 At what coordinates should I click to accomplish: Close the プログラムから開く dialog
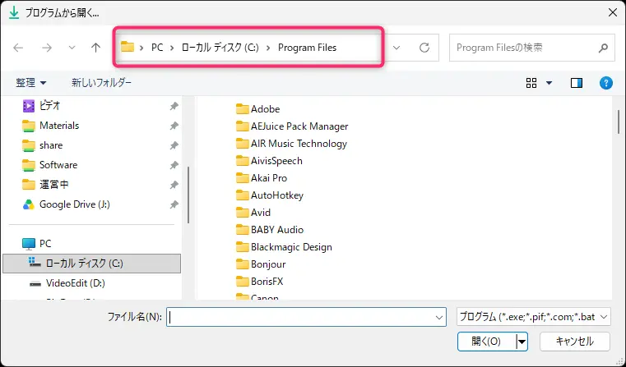click(x=613, y=13)
